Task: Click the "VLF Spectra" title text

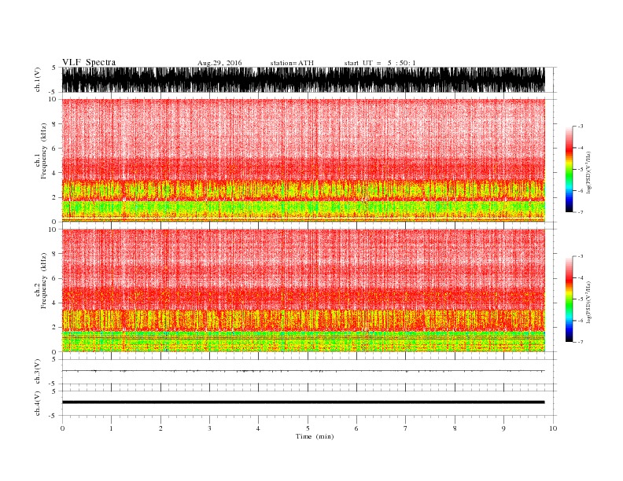Action: 89,62
